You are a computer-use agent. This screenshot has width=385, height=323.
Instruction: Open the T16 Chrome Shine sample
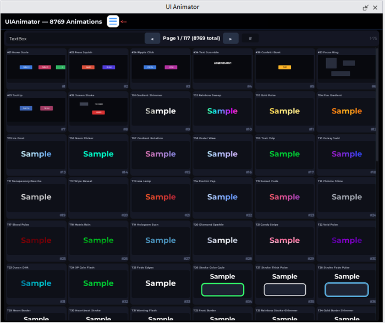346,197
